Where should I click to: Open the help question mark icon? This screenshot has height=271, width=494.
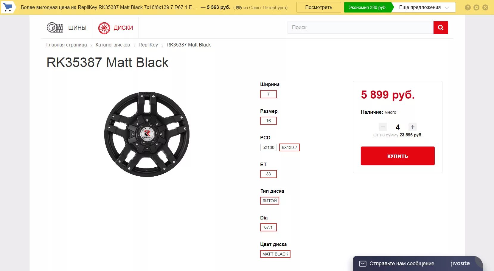click(x=468, y=7)
